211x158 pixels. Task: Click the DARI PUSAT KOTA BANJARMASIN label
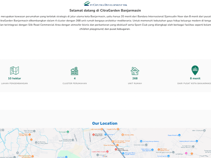pyautogui.click(x=194, y=83)
